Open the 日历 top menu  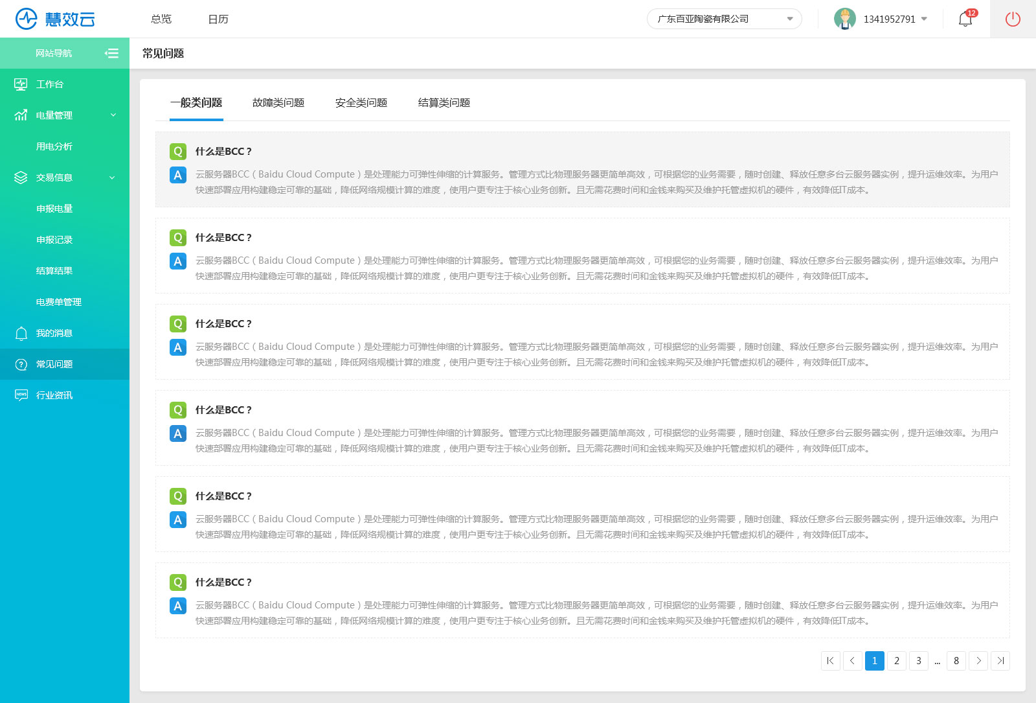click(218, 19)
